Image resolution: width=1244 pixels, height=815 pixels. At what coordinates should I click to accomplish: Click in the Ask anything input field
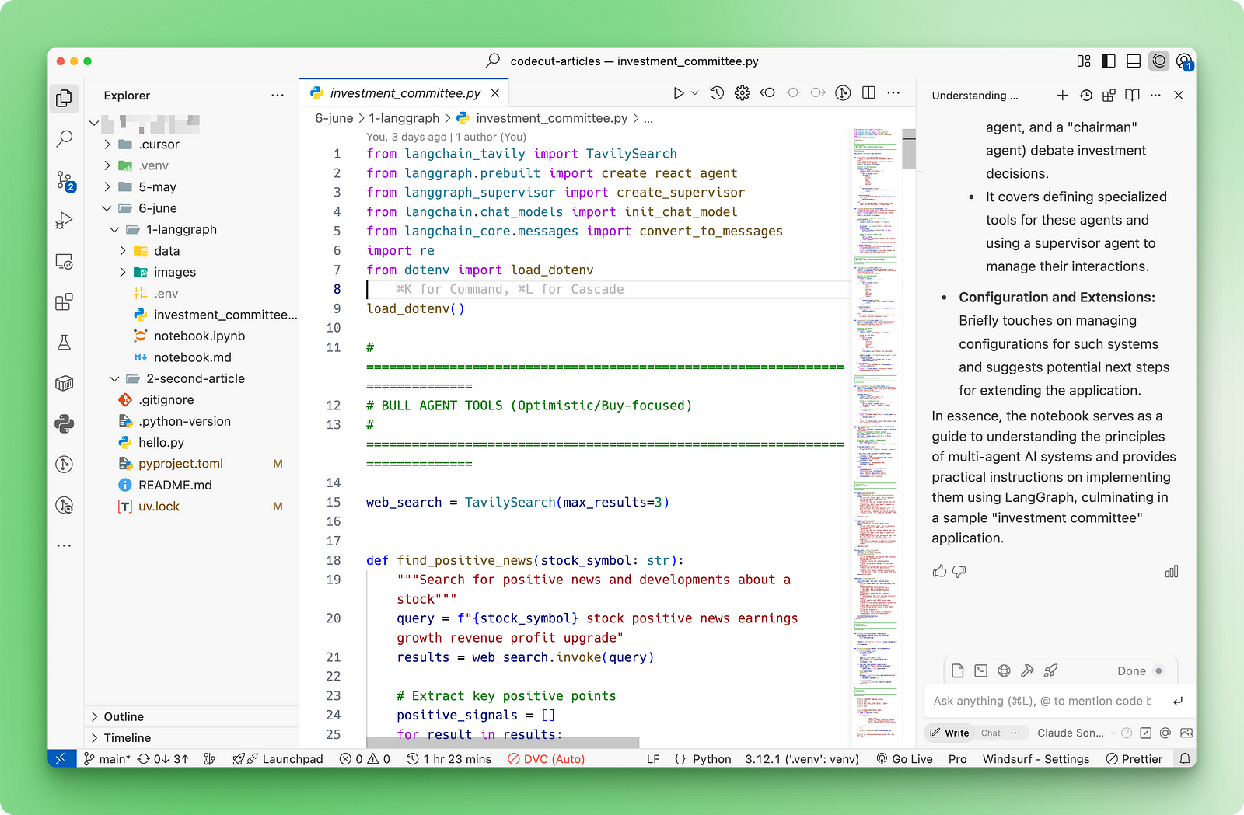[1042, 701]
